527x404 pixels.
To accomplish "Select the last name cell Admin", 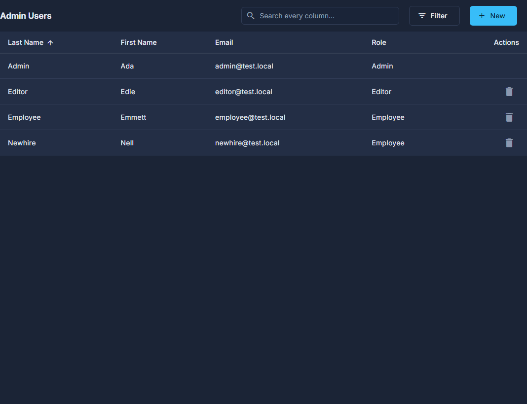I will click(x=18, y=66).
